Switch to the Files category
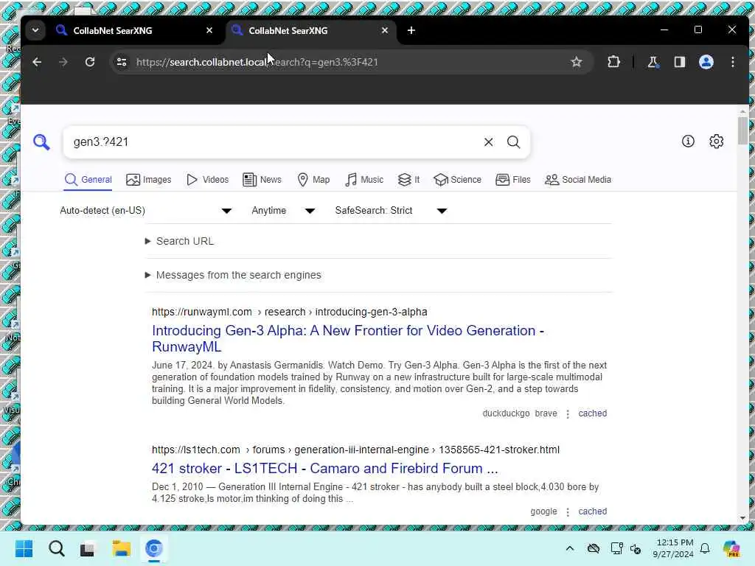 513,180
